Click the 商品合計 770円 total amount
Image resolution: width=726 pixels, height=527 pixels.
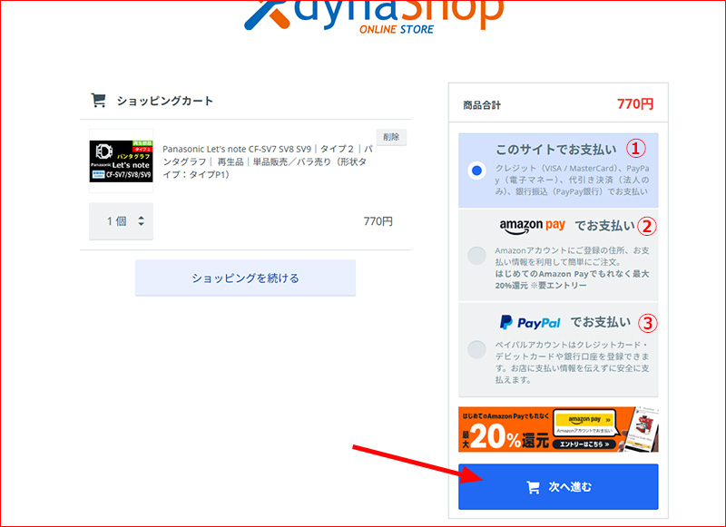coord(635,103)
